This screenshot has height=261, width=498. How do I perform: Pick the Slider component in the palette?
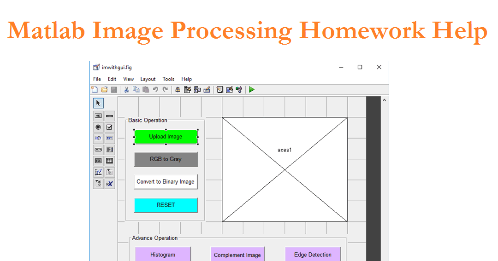[x=110, y=116]
